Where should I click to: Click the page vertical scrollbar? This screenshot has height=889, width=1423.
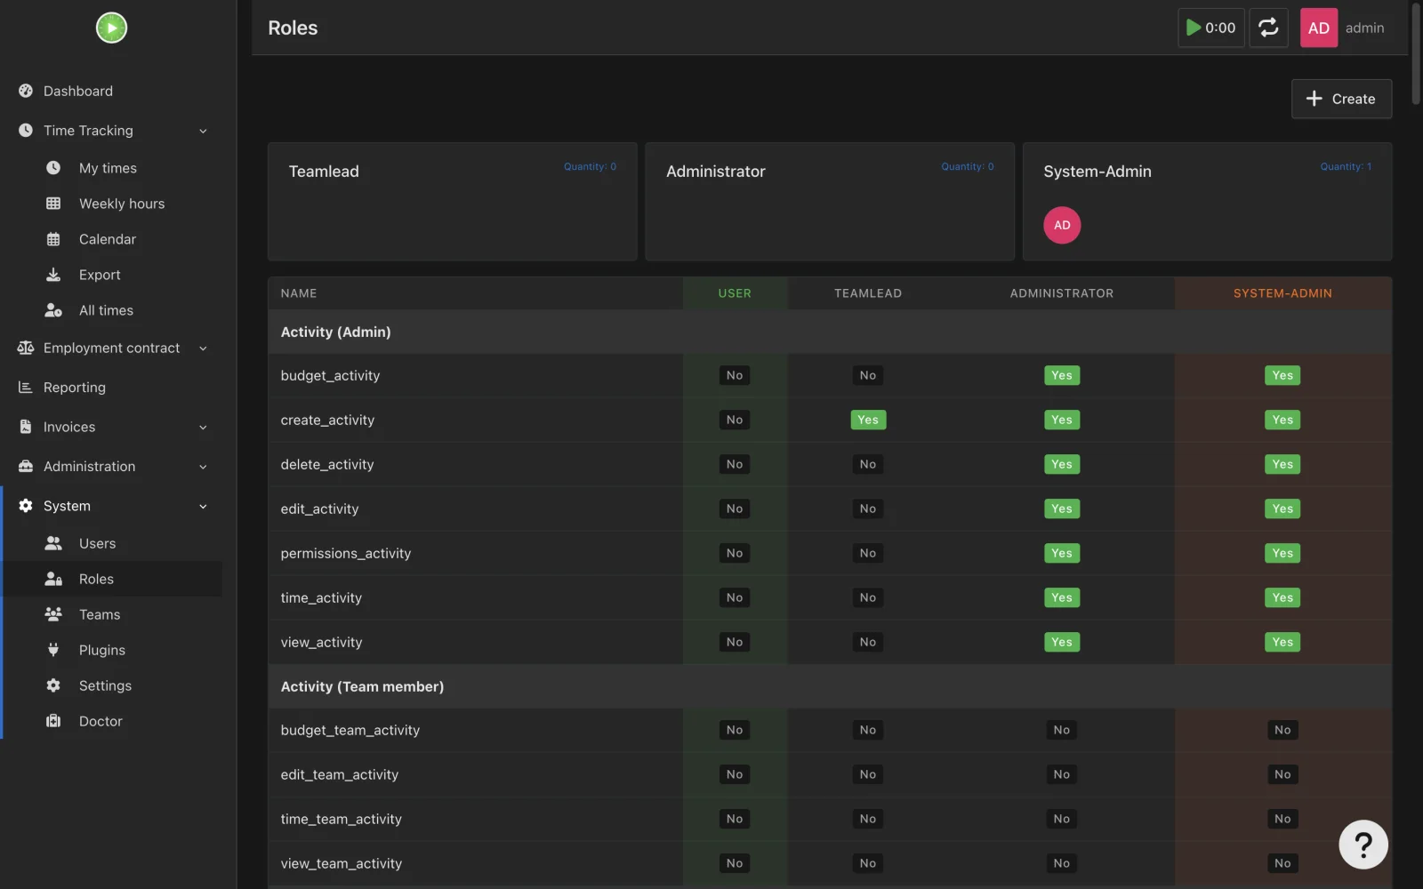coord(1417,53)
